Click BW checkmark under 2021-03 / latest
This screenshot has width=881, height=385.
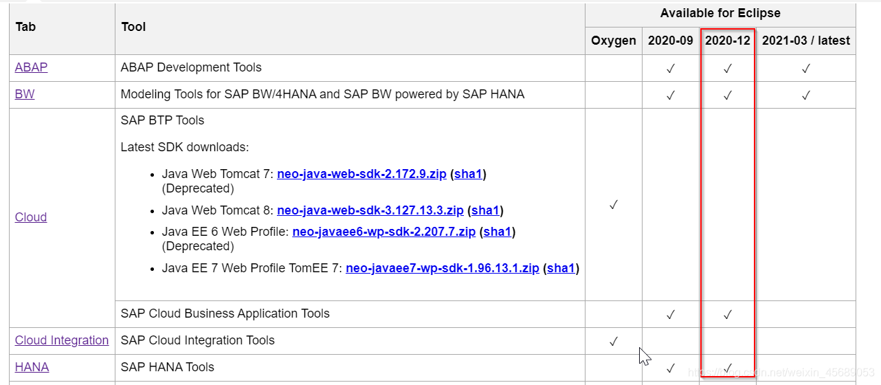click(806, 95)
